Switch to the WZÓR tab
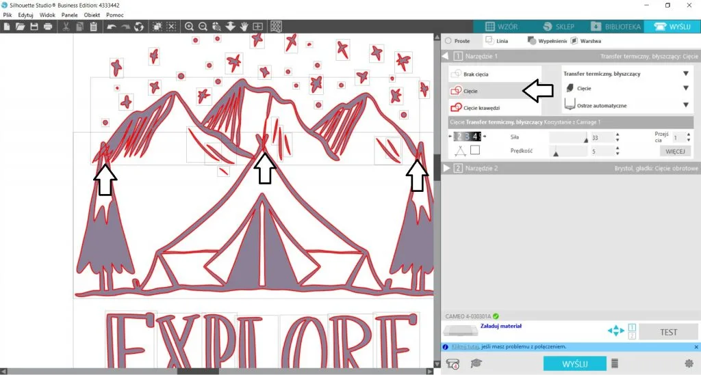This screenshot has width=701, height=375. click(502, 27)
